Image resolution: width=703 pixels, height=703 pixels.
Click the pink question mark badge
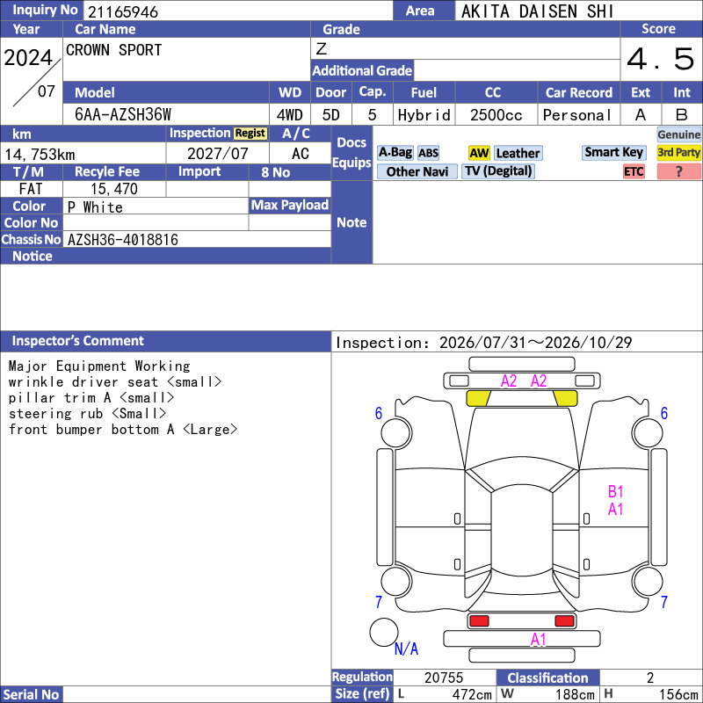pyautogui.click(x=678, y=171)
